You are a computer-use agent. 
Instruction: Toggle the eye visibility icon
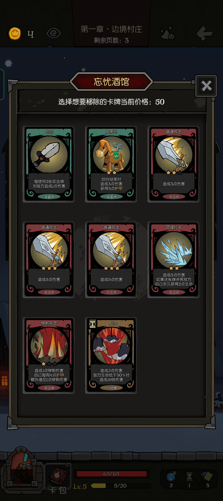tap(54, 33)
